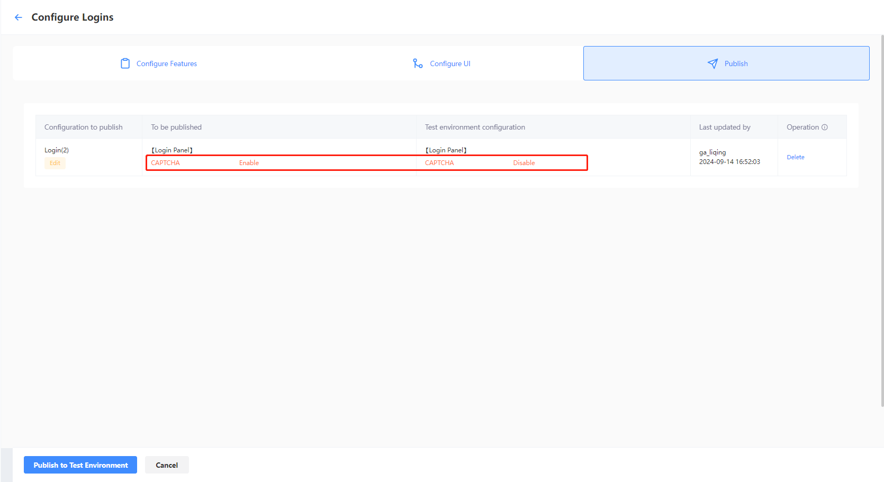Viewport: 884px width, 482px height.
Task: Click the info icon next to Operation
Action: click(x=824, y=128)
